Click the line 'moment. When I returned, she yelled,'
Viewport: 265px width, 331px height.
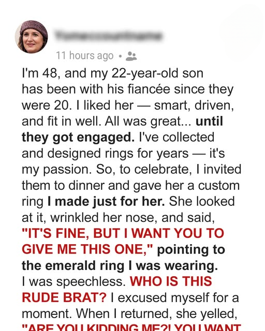coord(129,314)
